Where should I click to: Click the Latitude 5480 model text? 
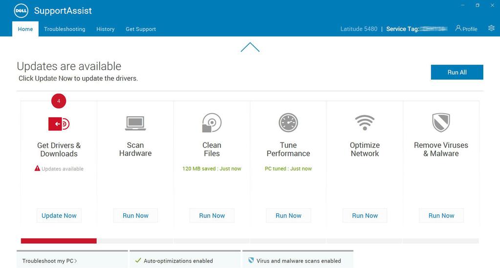(359, 29)
